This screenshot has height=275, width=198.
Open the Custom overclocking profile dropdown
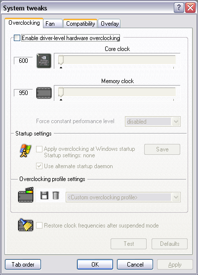pos(123,197)
